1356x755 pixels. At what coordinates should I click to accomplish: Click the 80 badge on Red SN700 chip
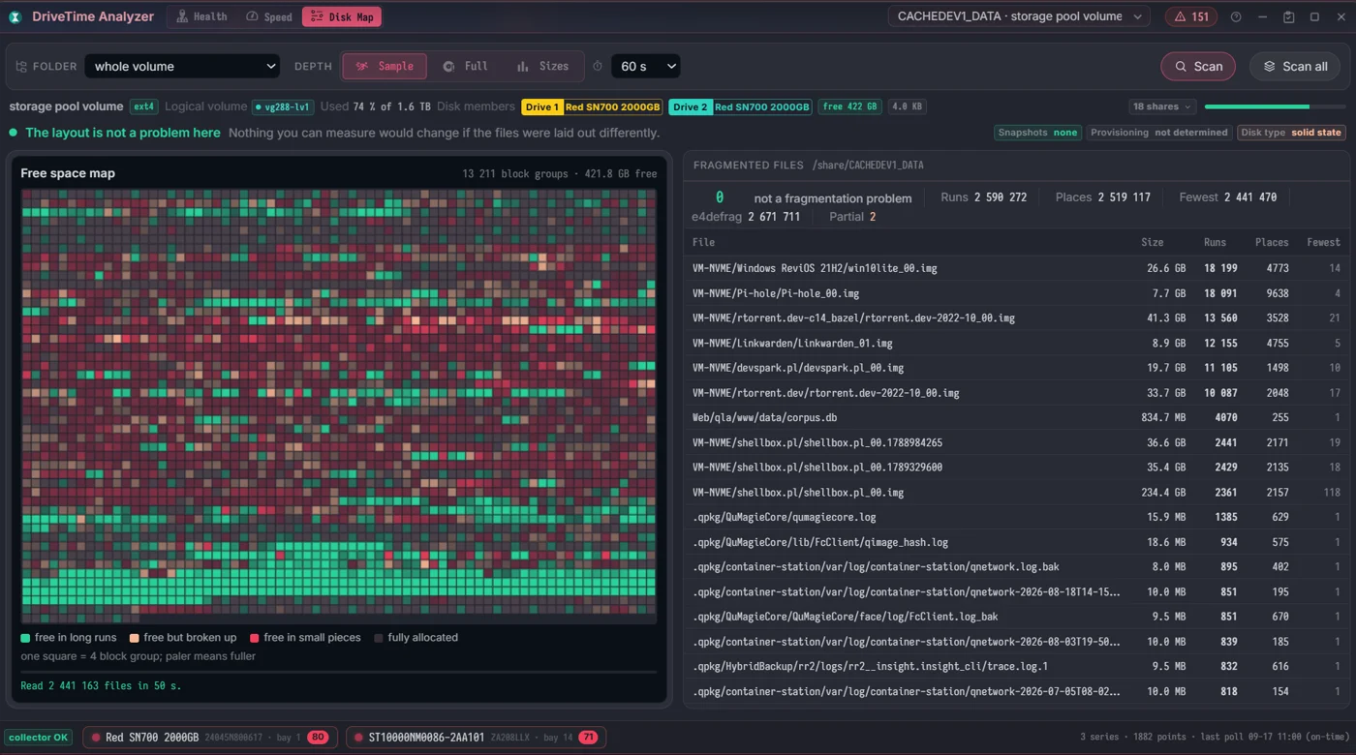click(318, 738)
